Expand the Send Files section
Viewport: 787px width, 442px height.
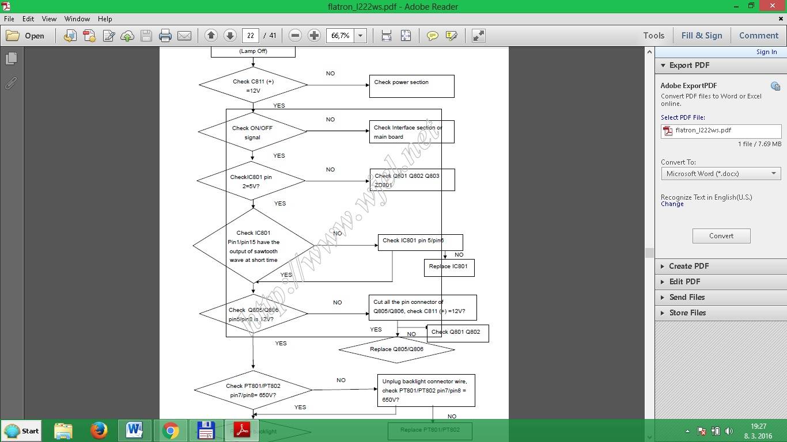click(721, 297)
